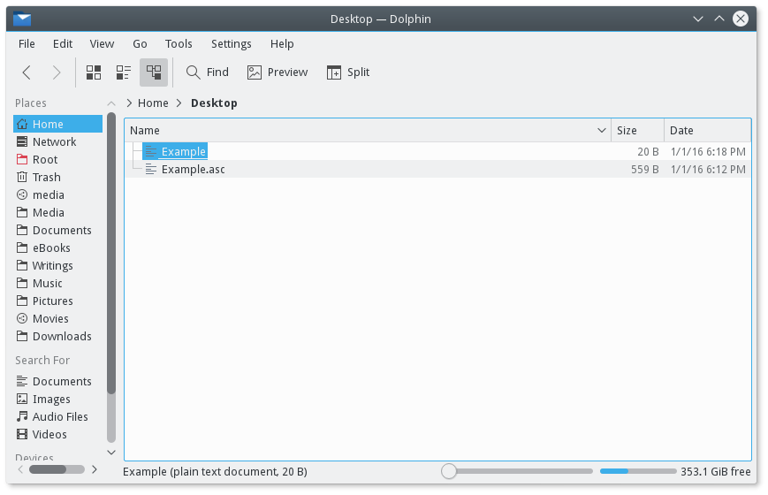Open the Help menu
The height and width of the screenshot is (495, 768).
click(x=282, y=43)
